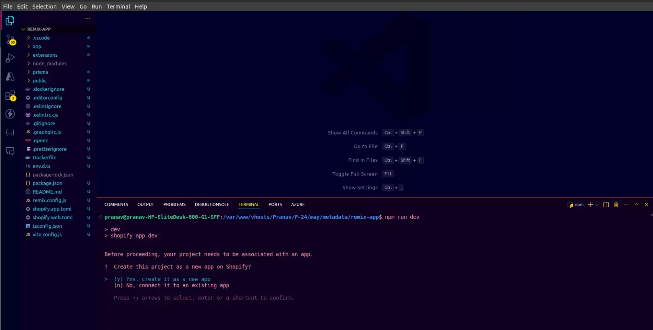Open the .npmrc file

41,140
